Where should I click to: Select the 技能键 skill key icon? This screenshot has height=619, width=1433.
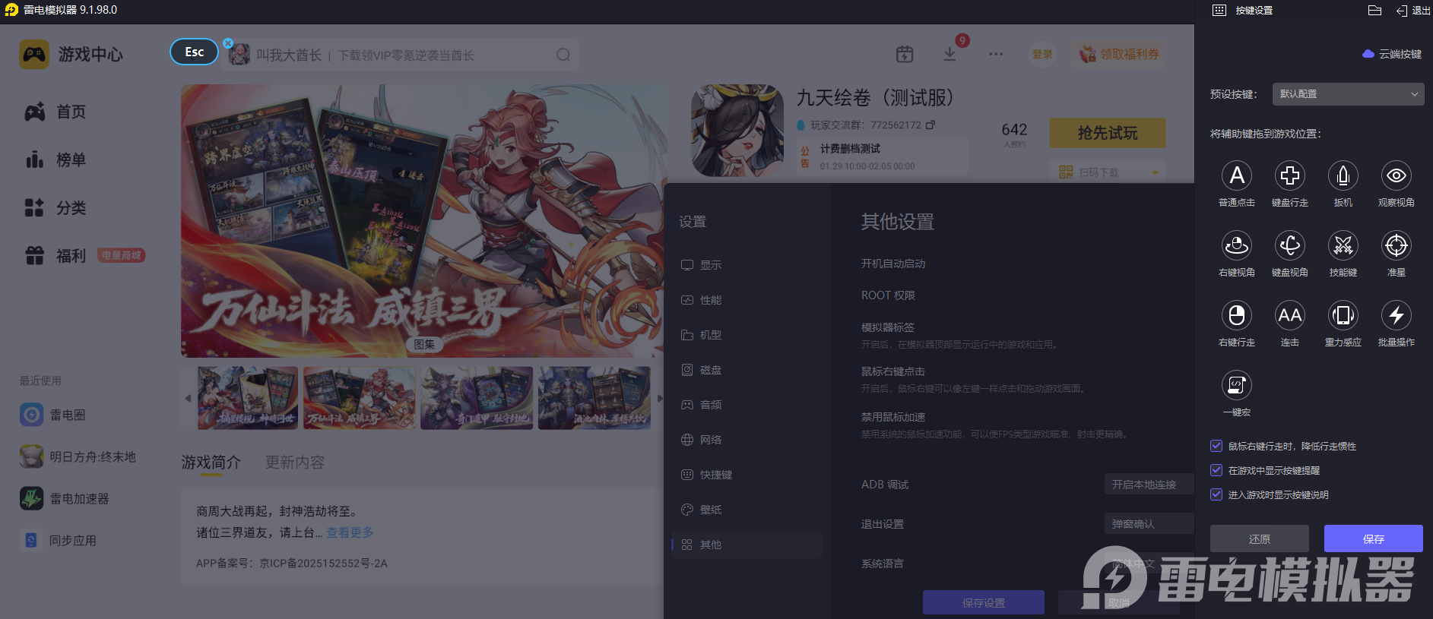coord(1343,245)
